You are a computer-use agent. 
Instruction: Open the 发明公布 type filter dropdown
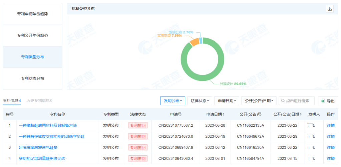click(173, 101)
